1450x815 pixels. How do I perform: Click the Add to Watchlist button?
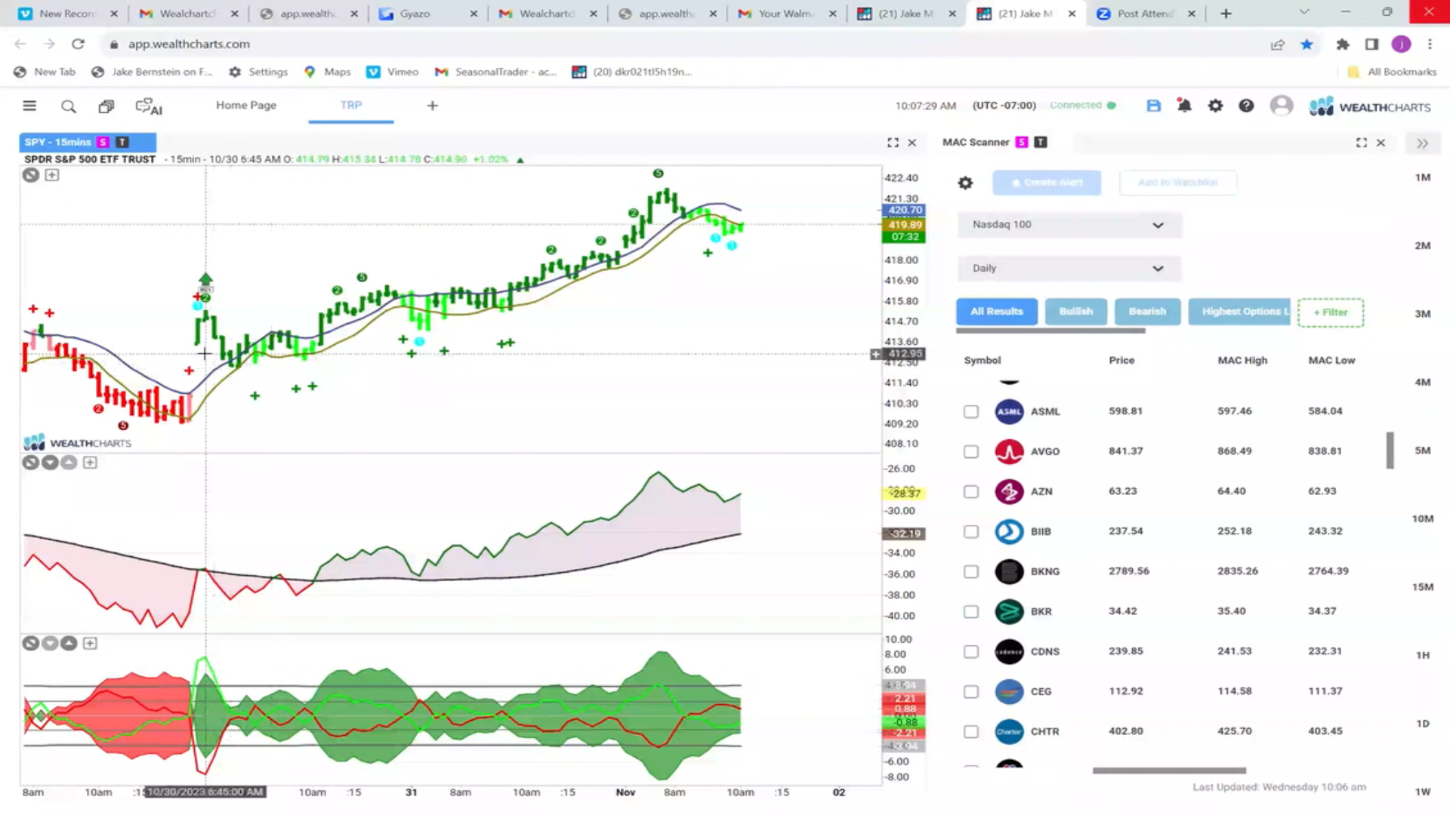point(1178,183)
